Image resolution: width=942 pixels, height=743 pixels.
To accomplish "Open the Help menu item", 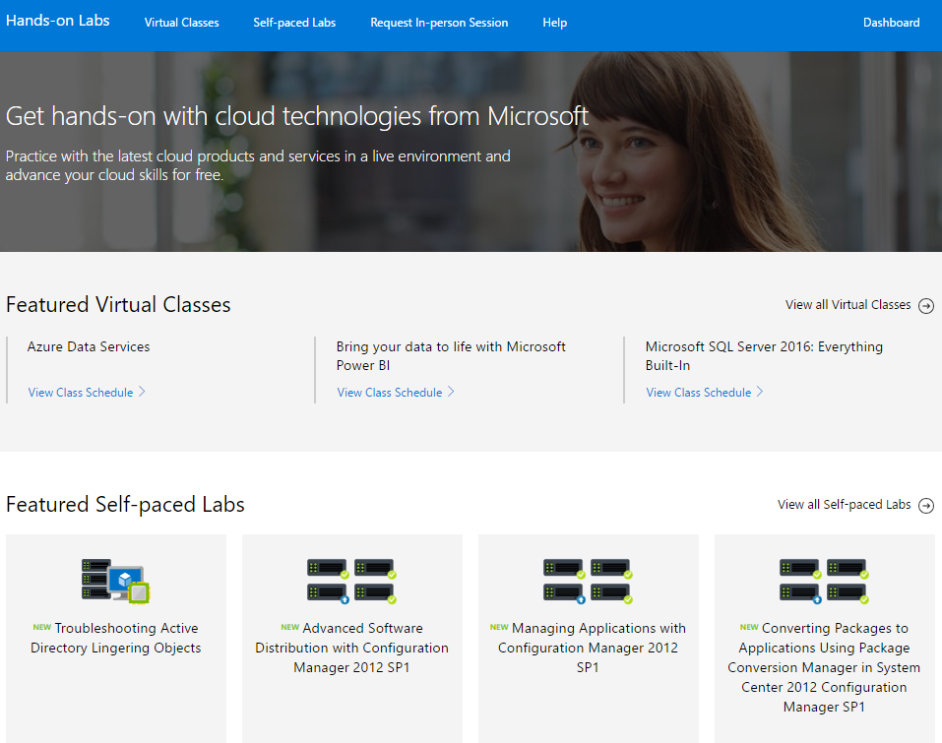I will pos(554,23).
